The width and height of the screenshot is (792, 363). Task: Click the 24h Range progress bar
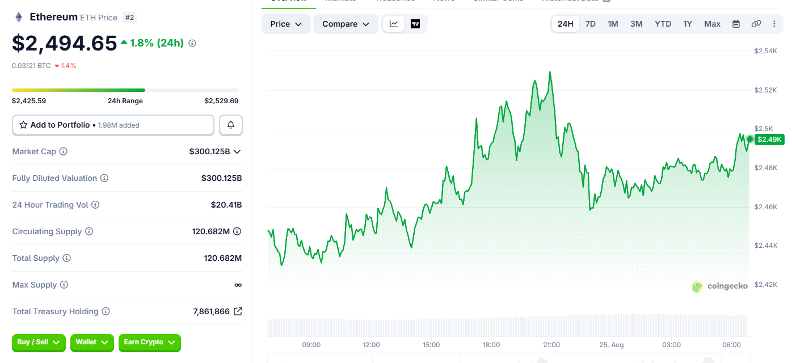point(125,90)
